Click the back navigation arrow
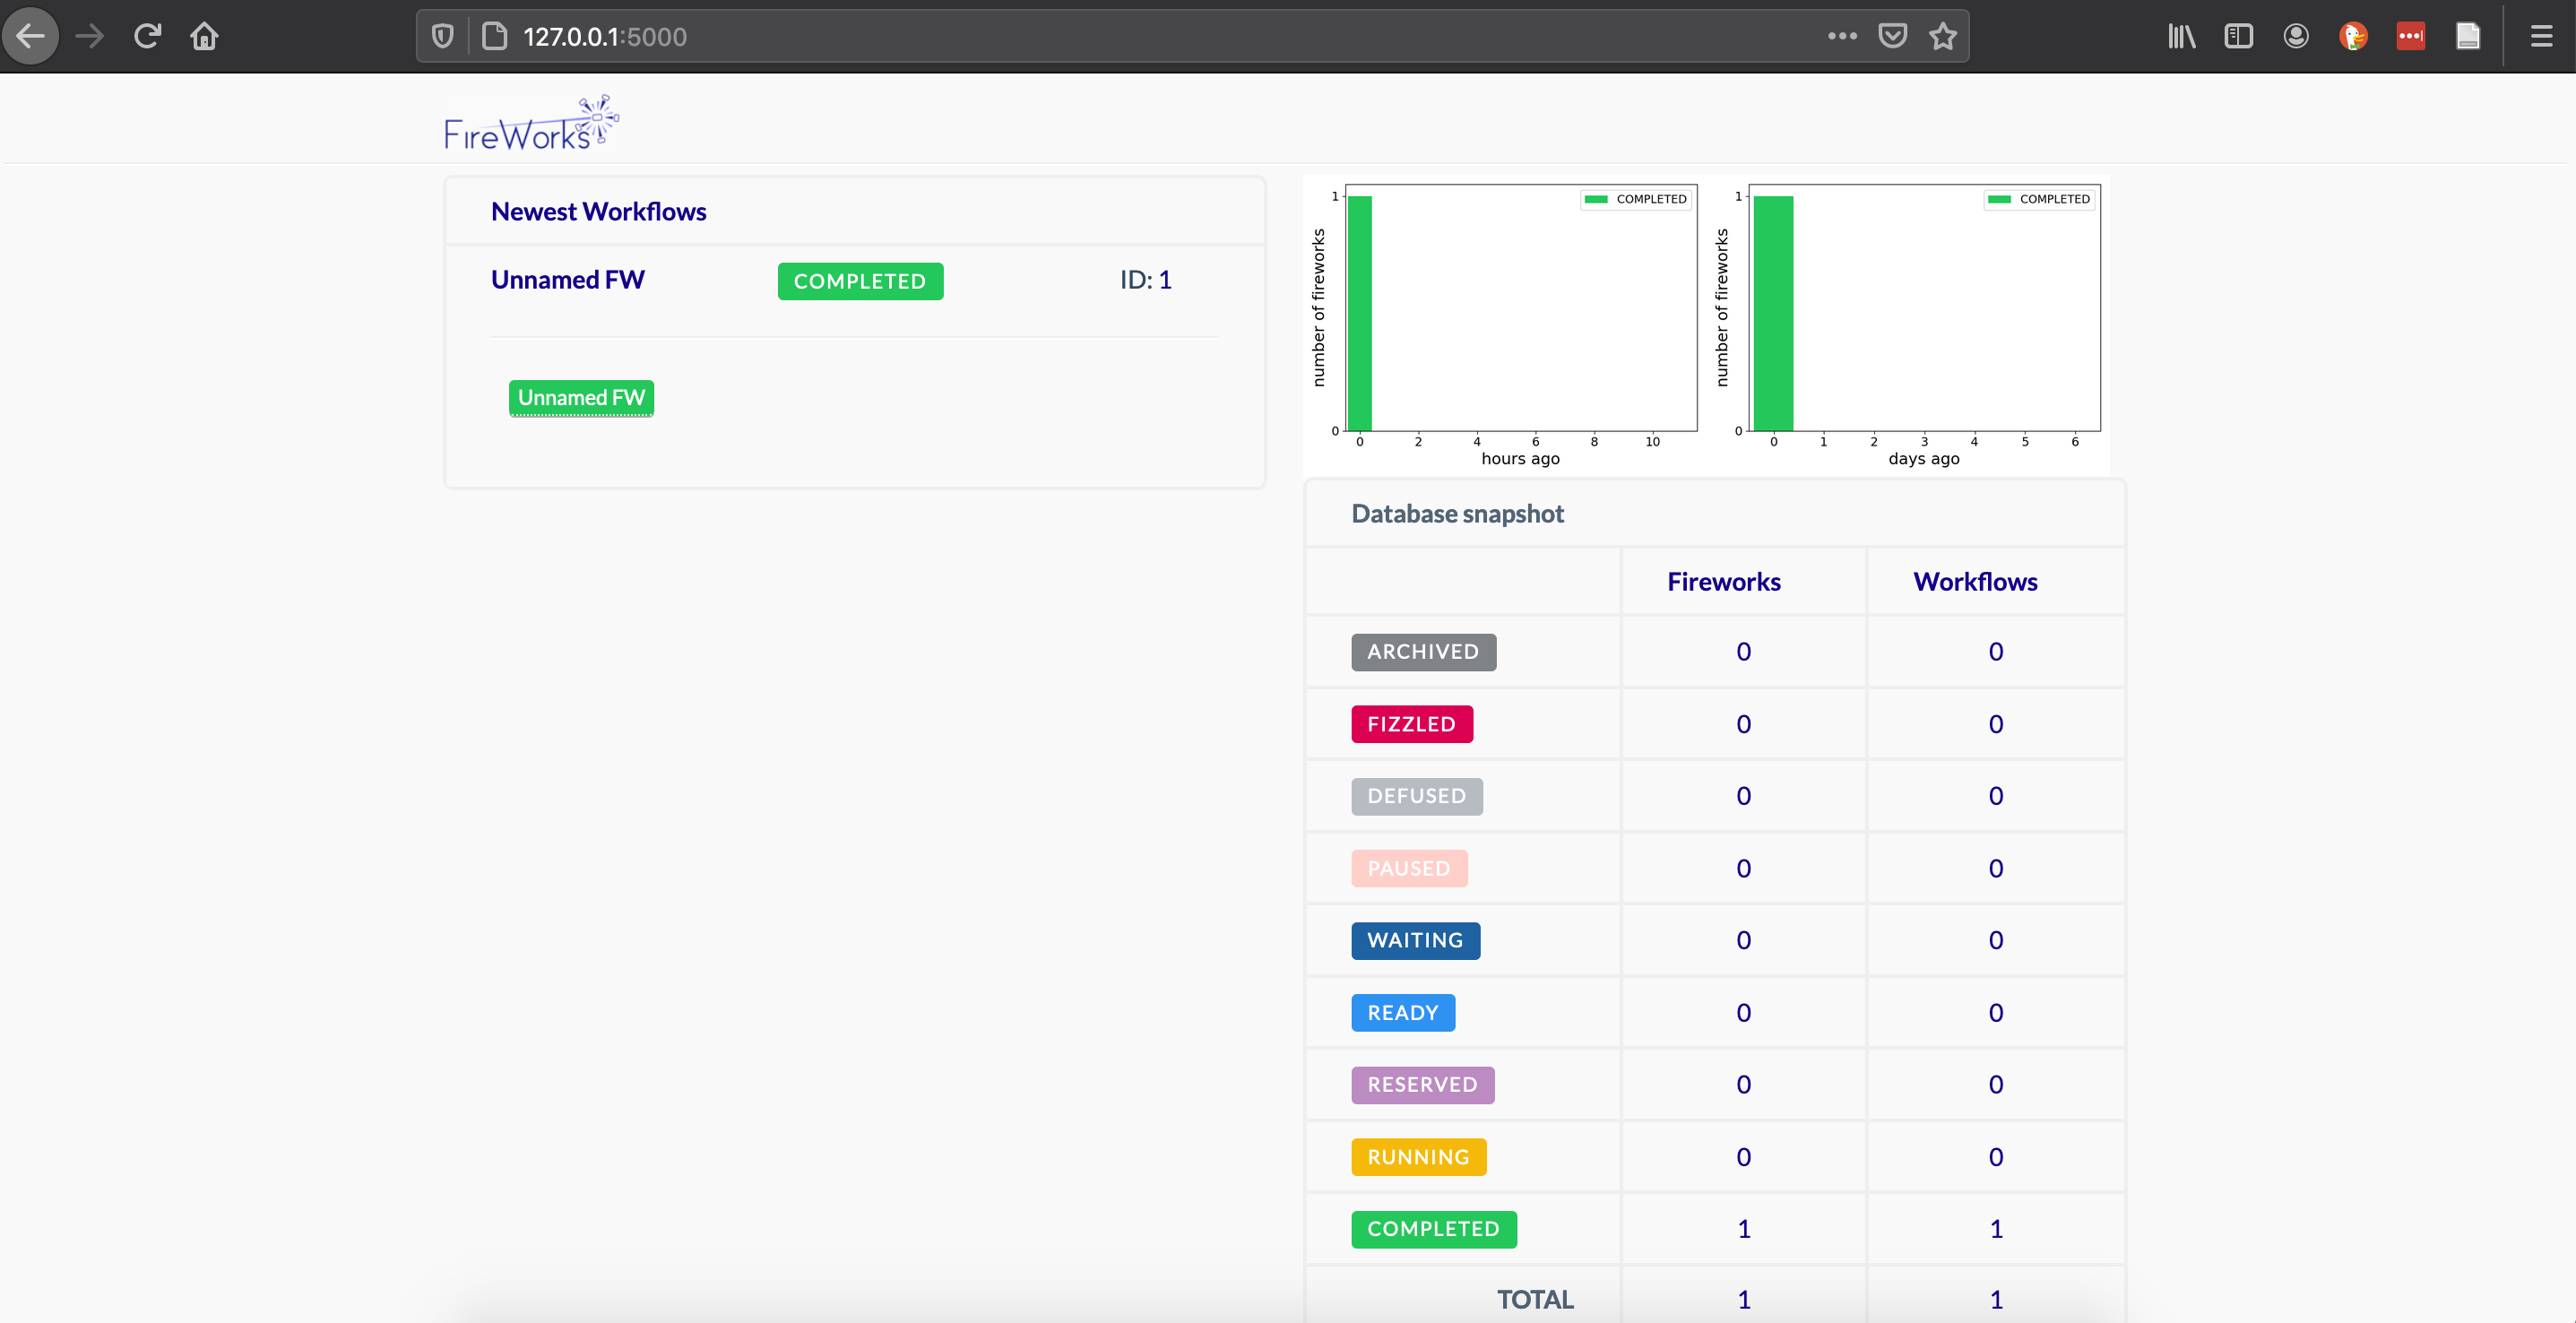Viewport: 2576px width, 1323px height. (31, 36)
